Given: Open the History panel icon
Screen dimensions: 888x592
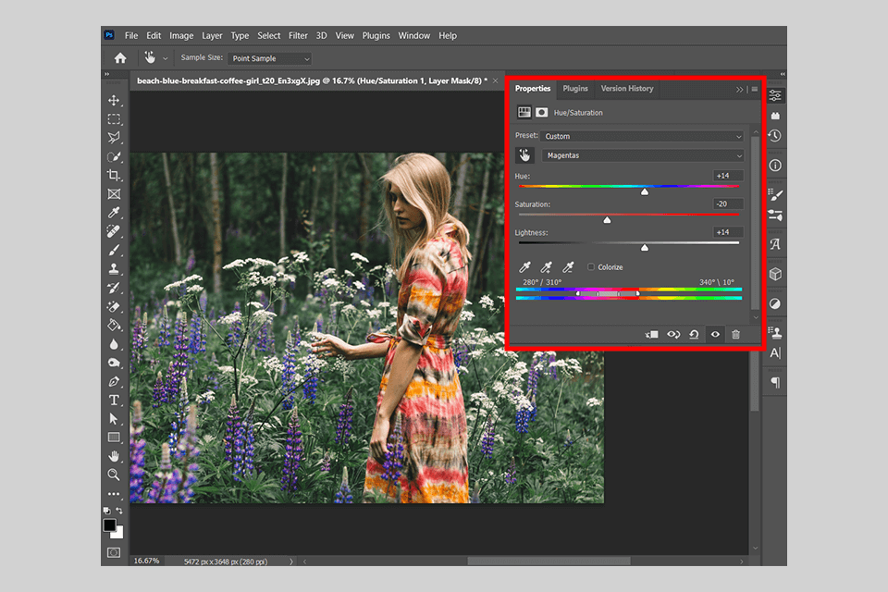Looking at the screenshot, I should point(775,136).
